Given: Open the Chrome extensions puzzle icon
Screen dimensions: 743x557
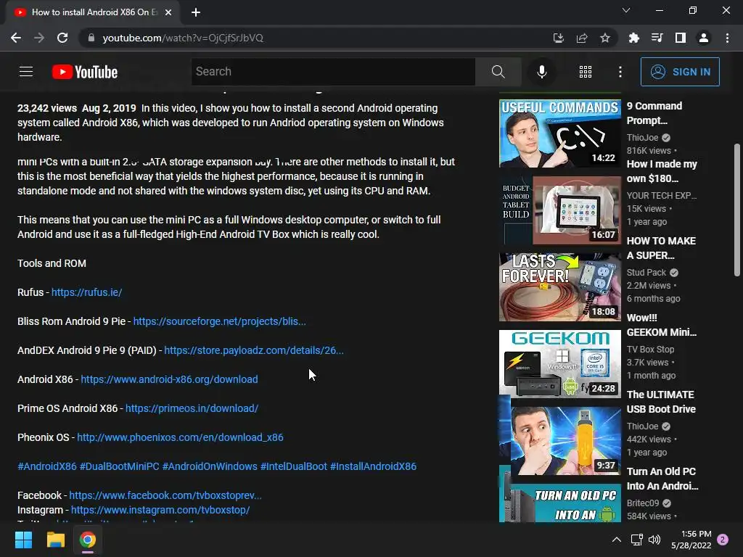Looking at the screenshot, I should click(633, 38).
